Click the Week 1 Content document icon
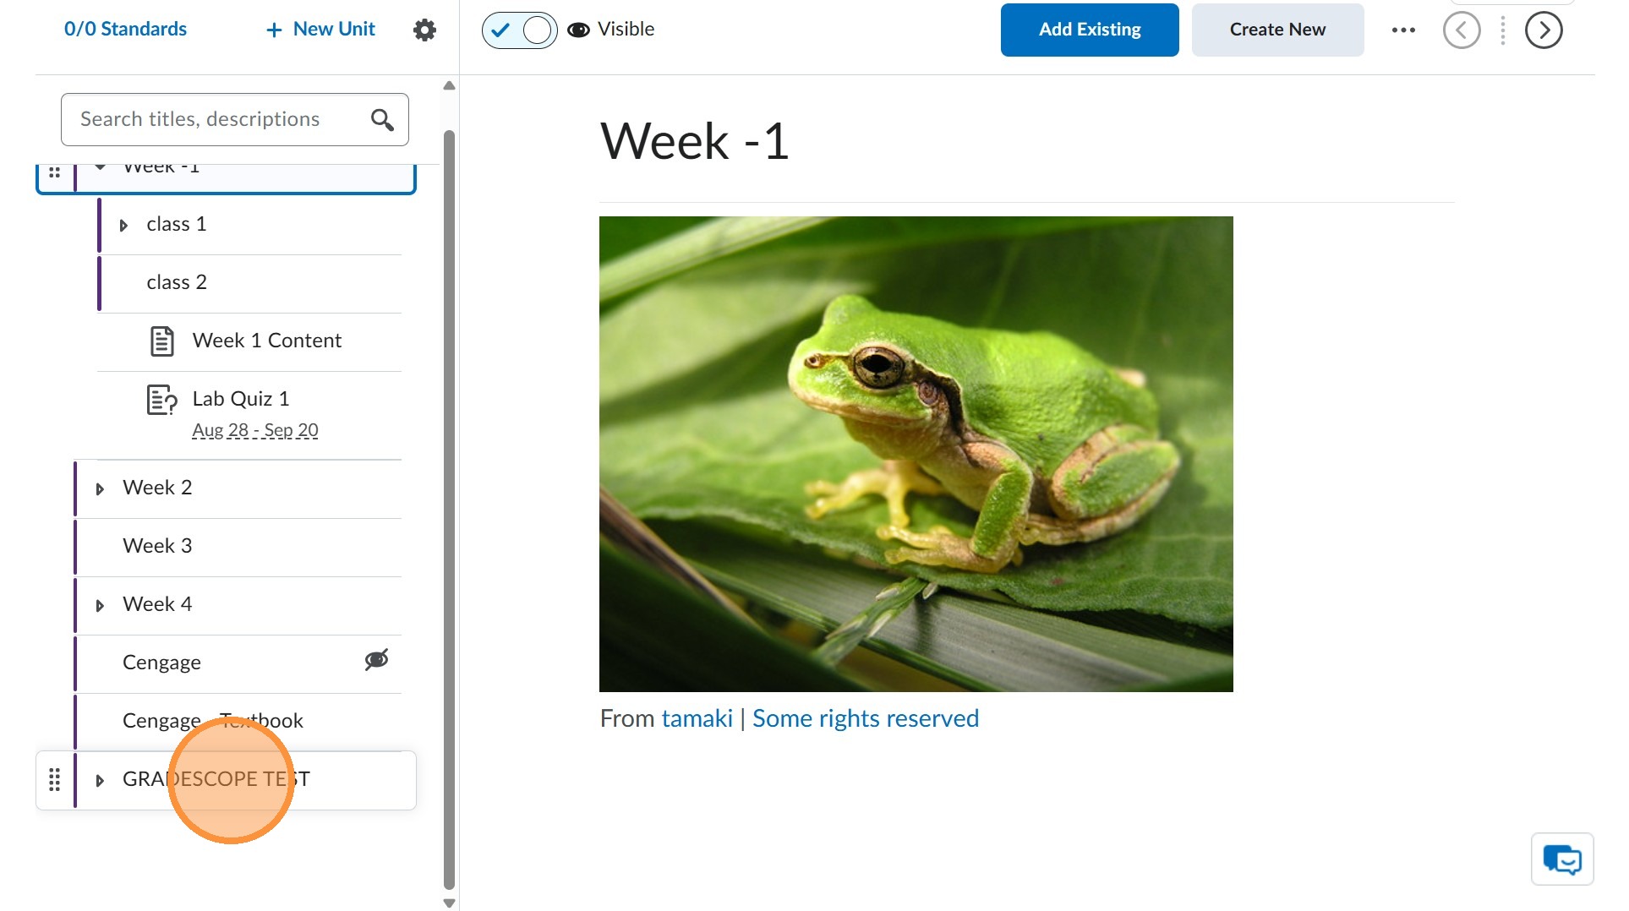Screen dimensions: 1629x911 [x=161, y=341]
